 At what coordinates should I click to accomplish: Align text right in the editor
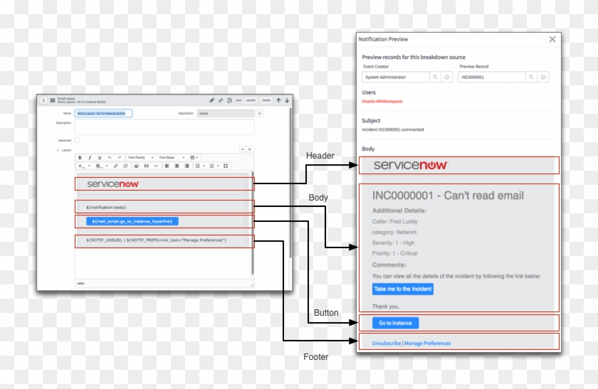coord(187,166)
